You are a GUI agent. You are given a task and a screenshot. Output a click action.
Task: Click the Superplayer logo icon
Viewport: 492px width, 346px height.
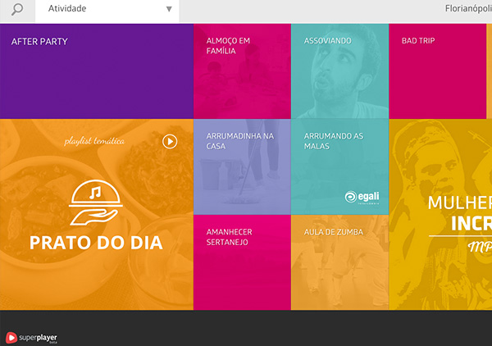[x=11, y=336]
